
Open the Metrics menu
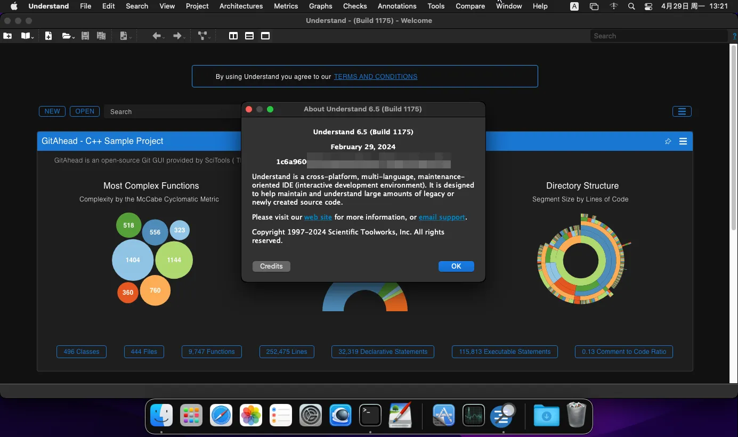pyautogui.click(x=286, y=6)
